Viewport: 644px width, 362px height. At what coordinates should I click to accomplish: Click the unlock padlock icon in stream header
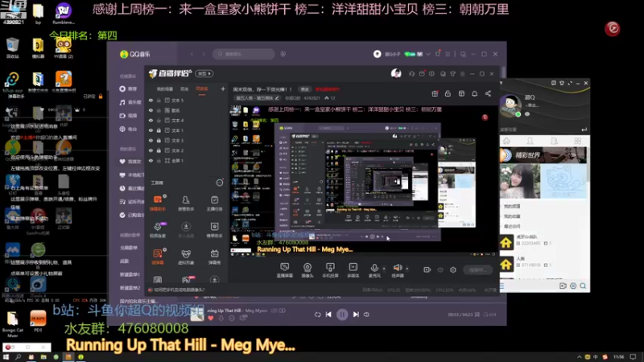coord(448,93)
